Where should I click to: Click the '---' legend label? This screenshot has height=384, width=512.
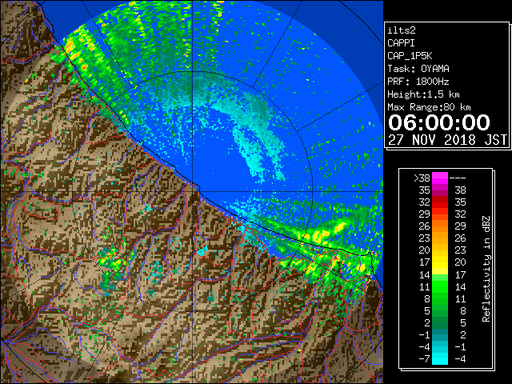[458, 178]
